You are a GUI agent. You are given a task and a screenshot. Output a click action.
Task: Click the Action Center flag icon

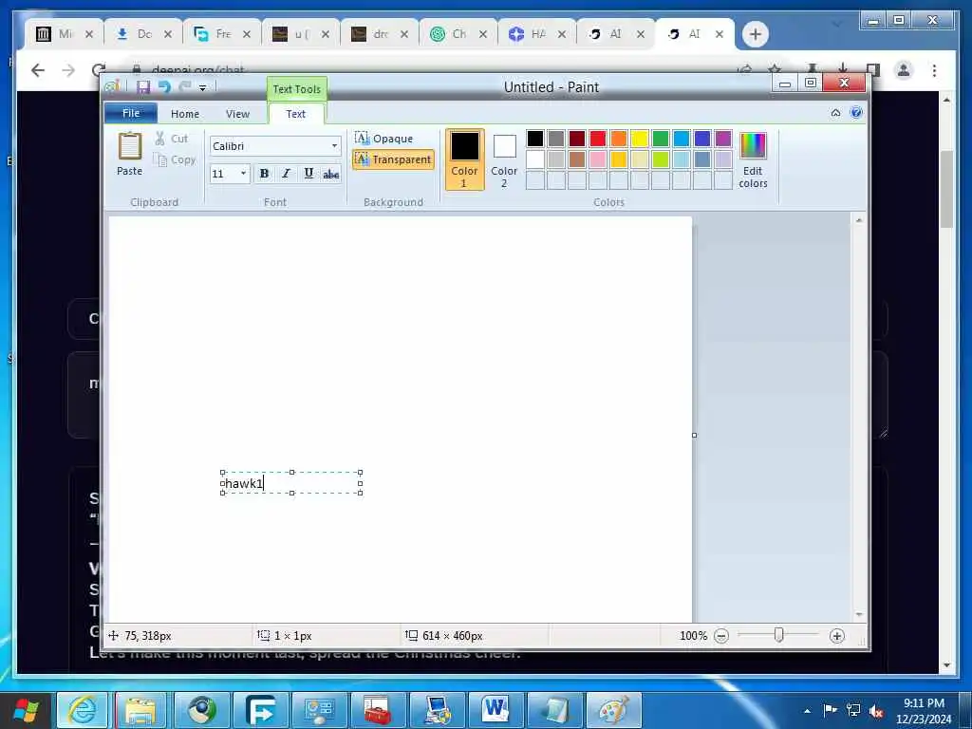830,710
